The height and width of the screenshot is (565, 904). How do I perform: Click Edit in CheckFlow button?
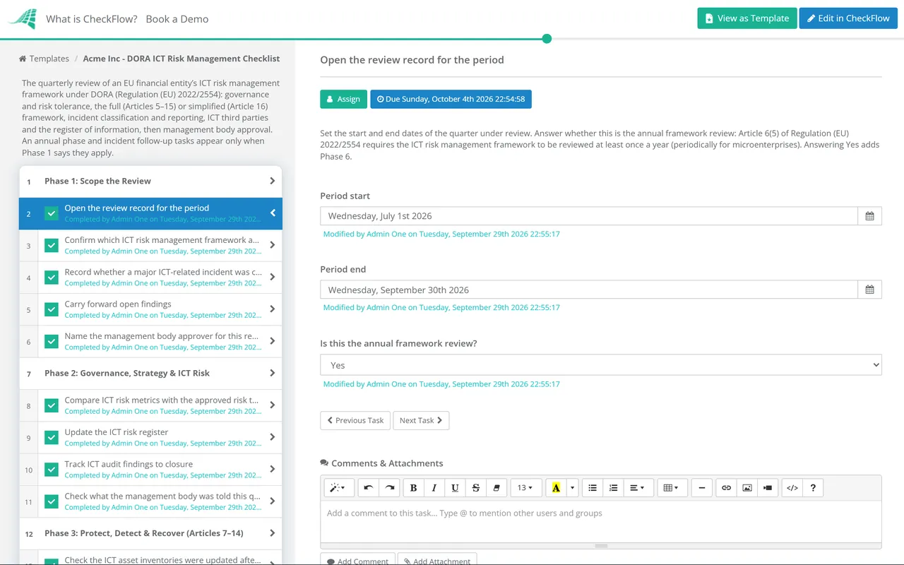pyautogui.click(x=848, y=18)
